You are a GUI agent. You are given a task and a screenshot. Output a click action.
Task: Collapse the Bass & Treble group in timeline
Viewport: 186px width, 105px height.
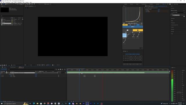click(8, 74)
